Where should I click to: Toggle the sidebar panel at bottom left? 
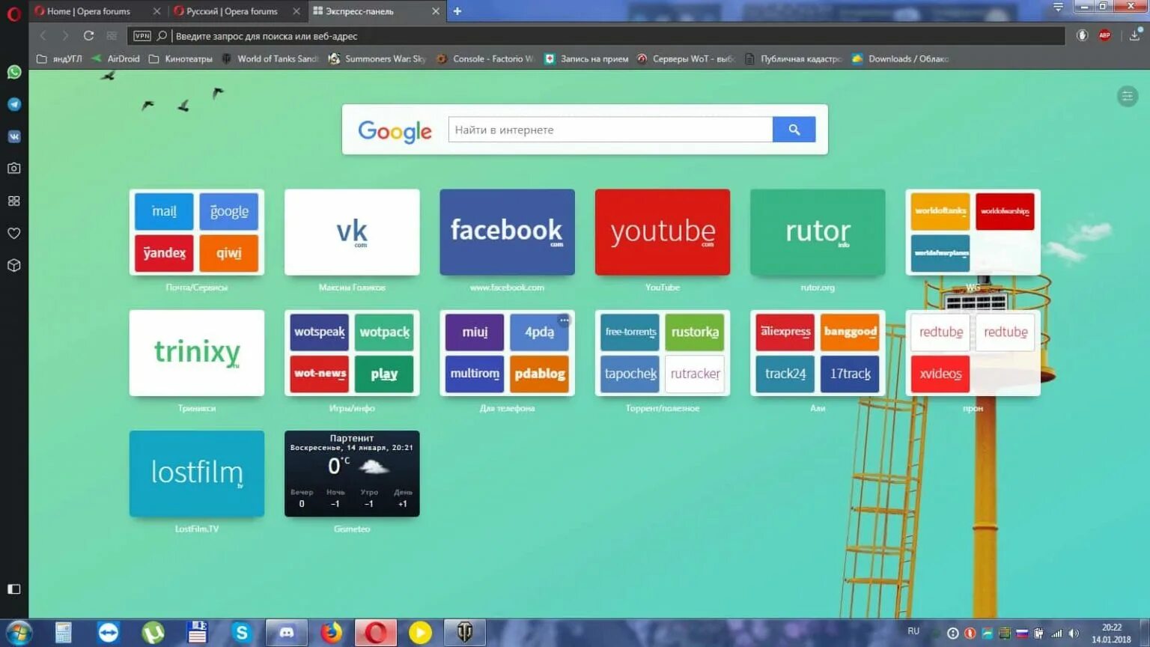coord(13,589)
